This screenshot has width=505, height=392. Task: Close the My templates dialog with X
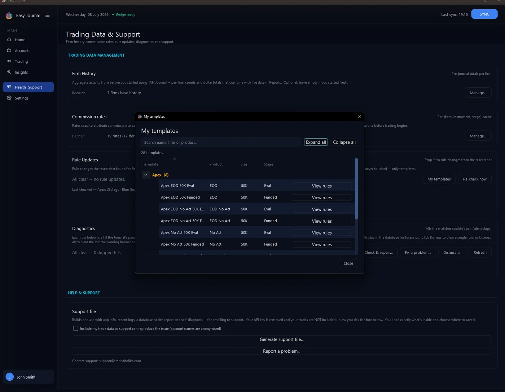(x=359, y=116)
